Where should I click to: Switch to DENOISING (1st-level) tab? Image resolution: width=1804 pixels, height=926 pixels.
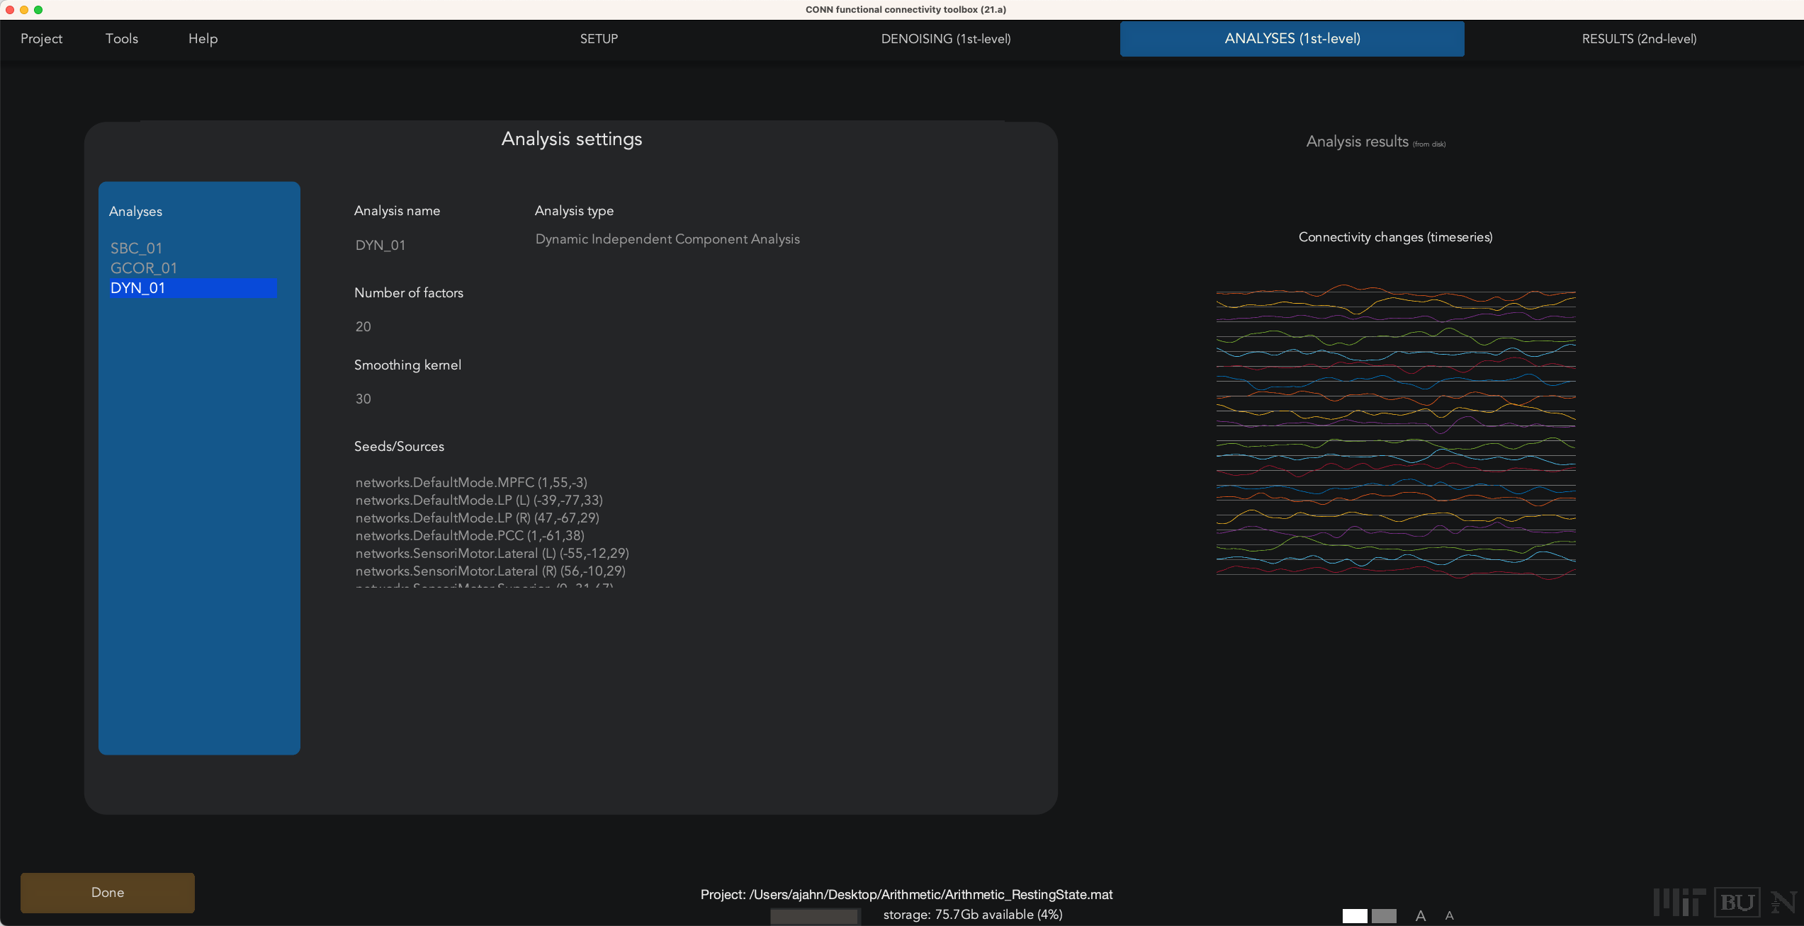[946, 39]
